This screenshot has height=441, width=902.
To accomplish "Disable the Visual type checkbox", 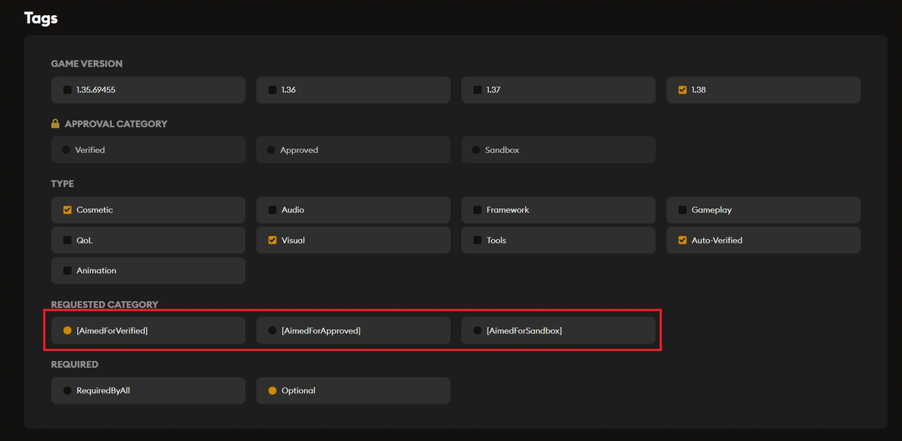I will pyautogui.click(x=272, y=241).
